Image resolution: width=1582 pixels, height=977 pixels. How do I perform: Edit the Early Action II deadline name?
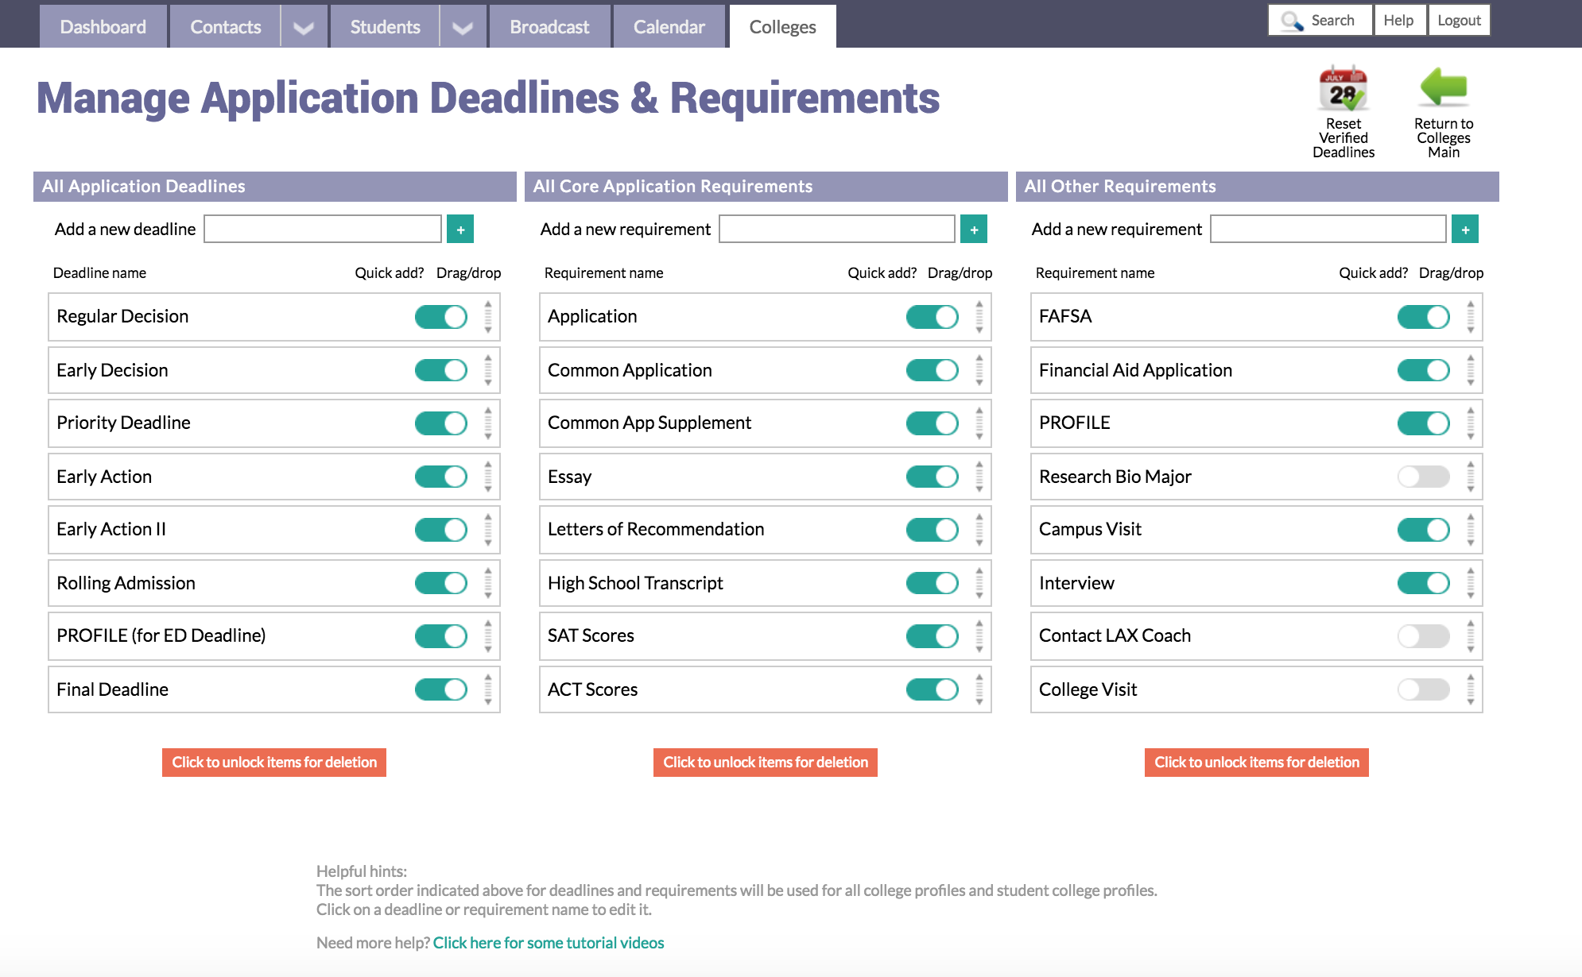[111, 530]
